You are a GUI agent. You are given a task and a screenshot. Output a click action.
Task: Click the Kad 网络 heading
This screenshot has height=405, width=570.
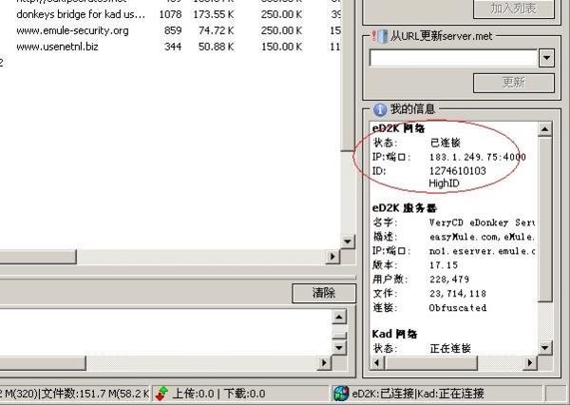click(x=394, y=334)
